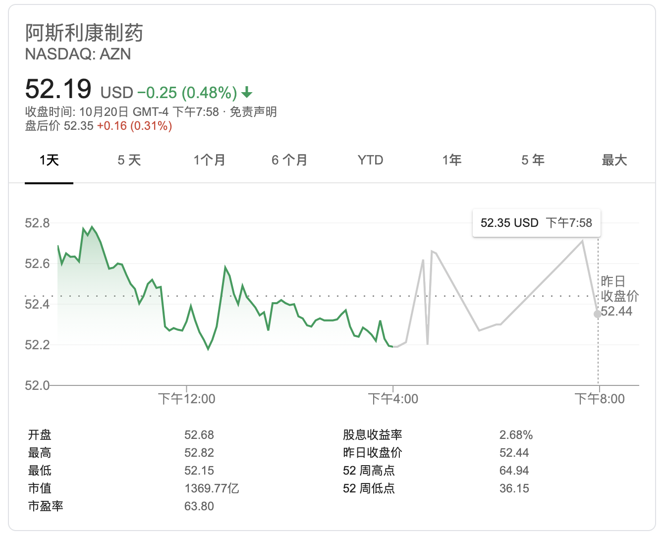Screen dimensions: 664x538
Task: Open the 免责声明 disclaimer link
Action: pos(253,112)
